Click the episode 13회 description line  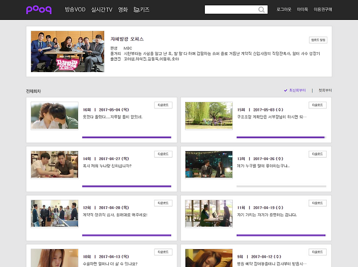263,166
